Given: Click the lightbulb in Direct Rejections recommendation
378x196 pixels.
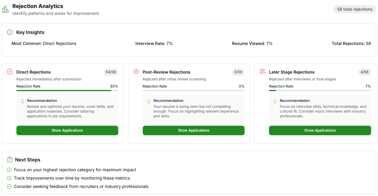Looking at the screenshot, I should [22, 101].
